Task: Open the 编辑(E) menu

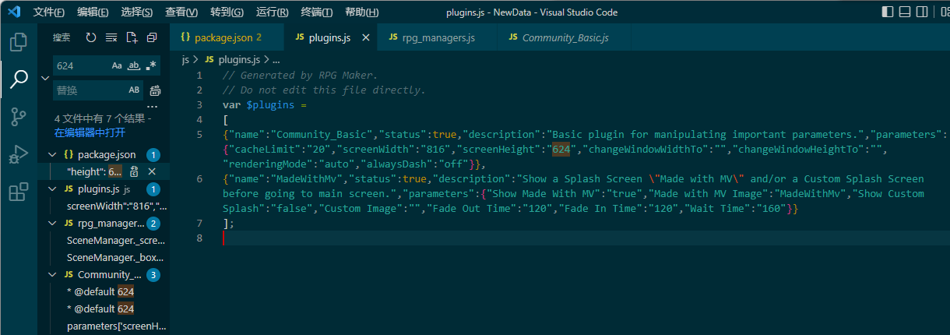Action: (x=93, y=12)
